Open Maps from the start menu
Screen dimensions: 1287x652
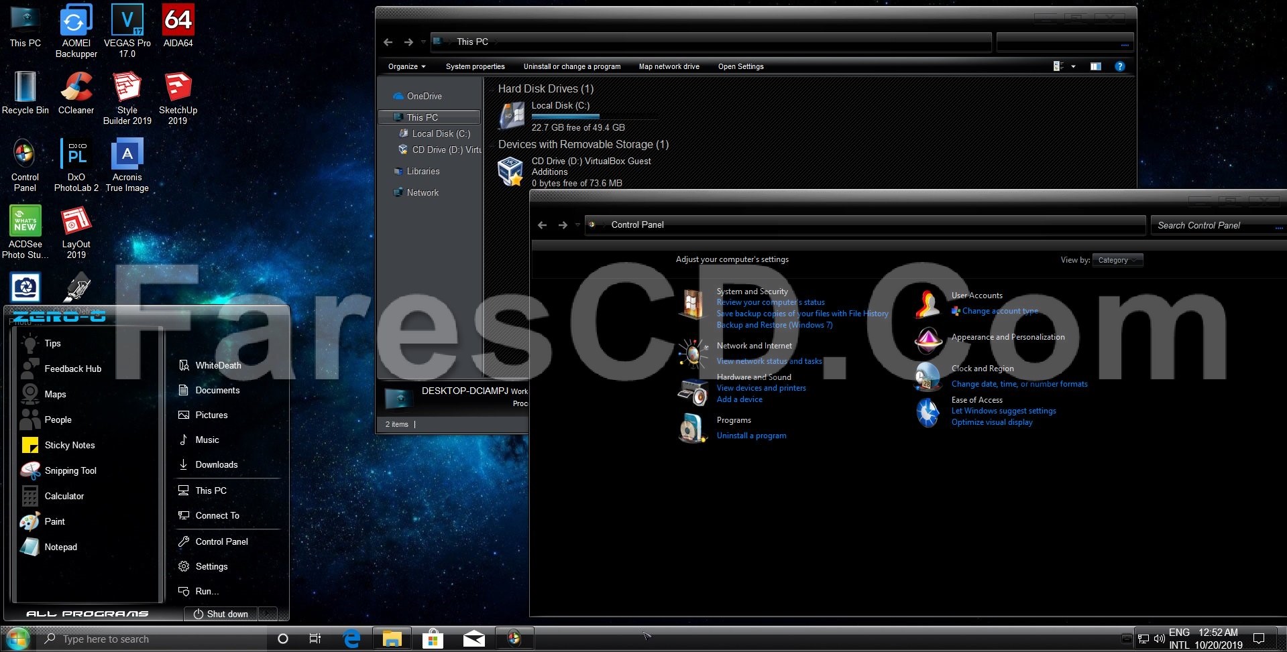44,394
